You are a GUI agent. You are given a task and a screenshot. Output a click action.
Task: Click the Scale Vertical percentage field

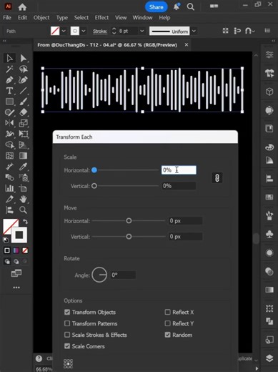[179, 186]
